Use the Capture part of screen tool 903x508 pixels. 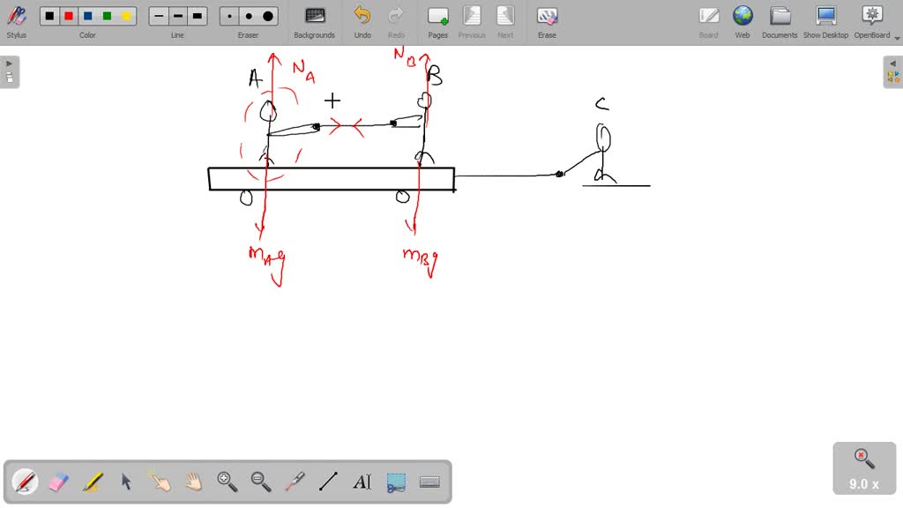click(396, 481)
